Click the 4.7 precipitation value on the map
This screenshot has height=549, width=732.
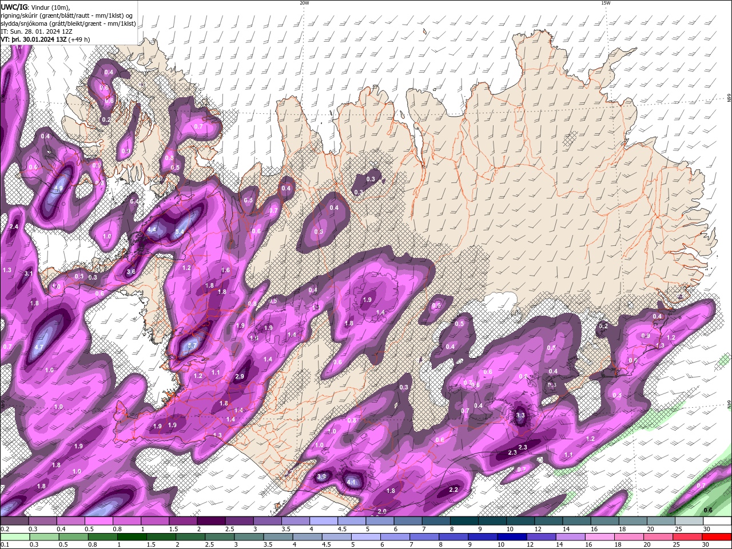coord(39,347)
